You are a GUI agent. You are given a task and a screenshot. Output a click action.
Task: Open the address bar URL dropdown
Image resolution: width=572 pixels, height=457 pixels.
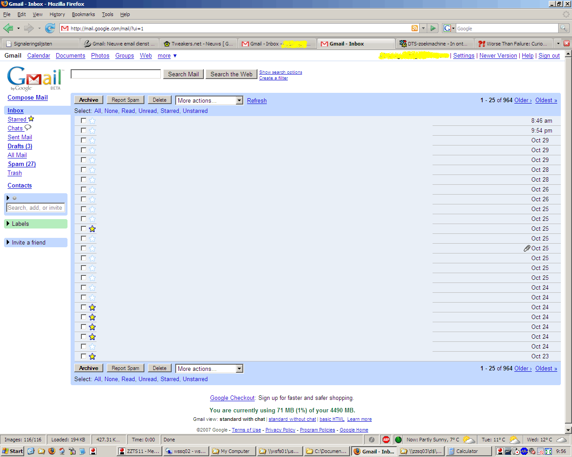(x=423, y=28)
